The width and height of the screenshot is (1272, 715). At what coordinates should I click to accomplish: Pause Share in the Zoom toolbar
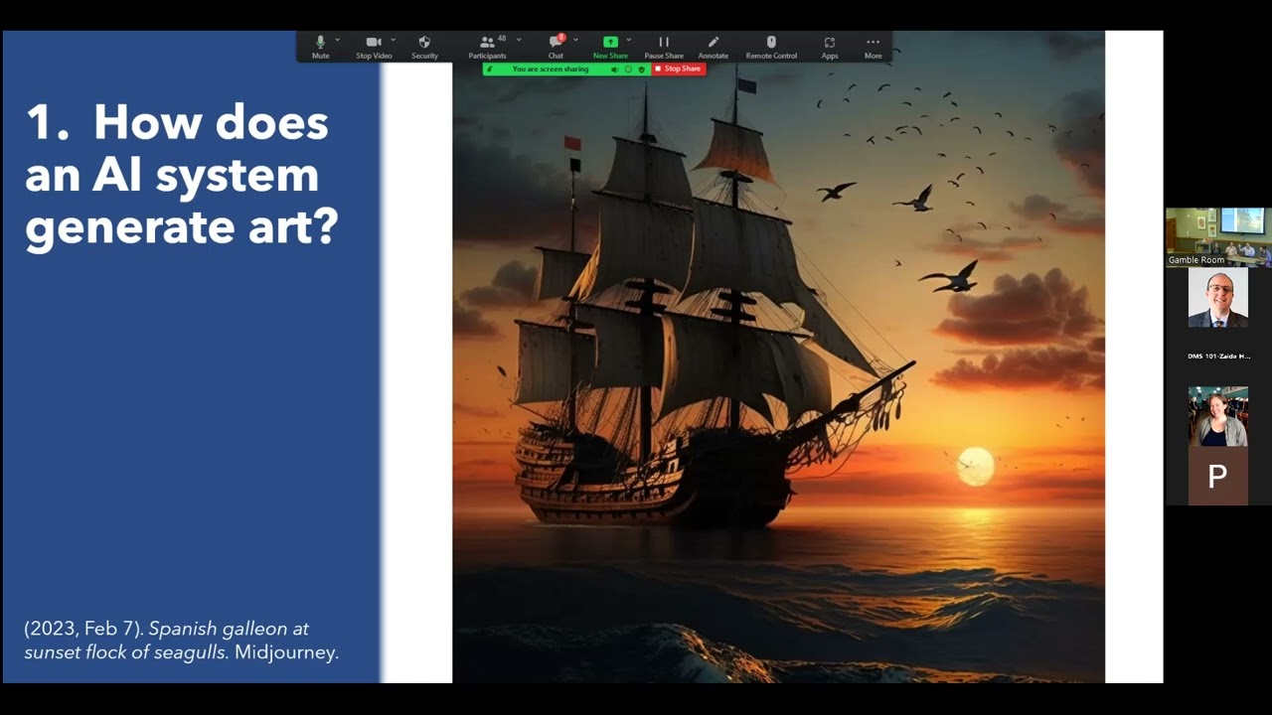tap(664, 47)
